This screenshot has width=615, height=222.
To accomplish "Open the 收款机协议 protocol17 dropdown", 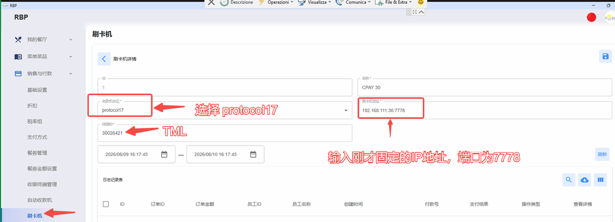I will click(225, 110).
